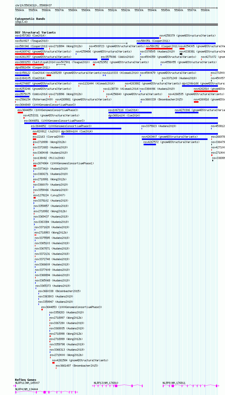Open gene NLRP11|NM_145007
Screen dimensions: 225x395
(x=27, y=383)
